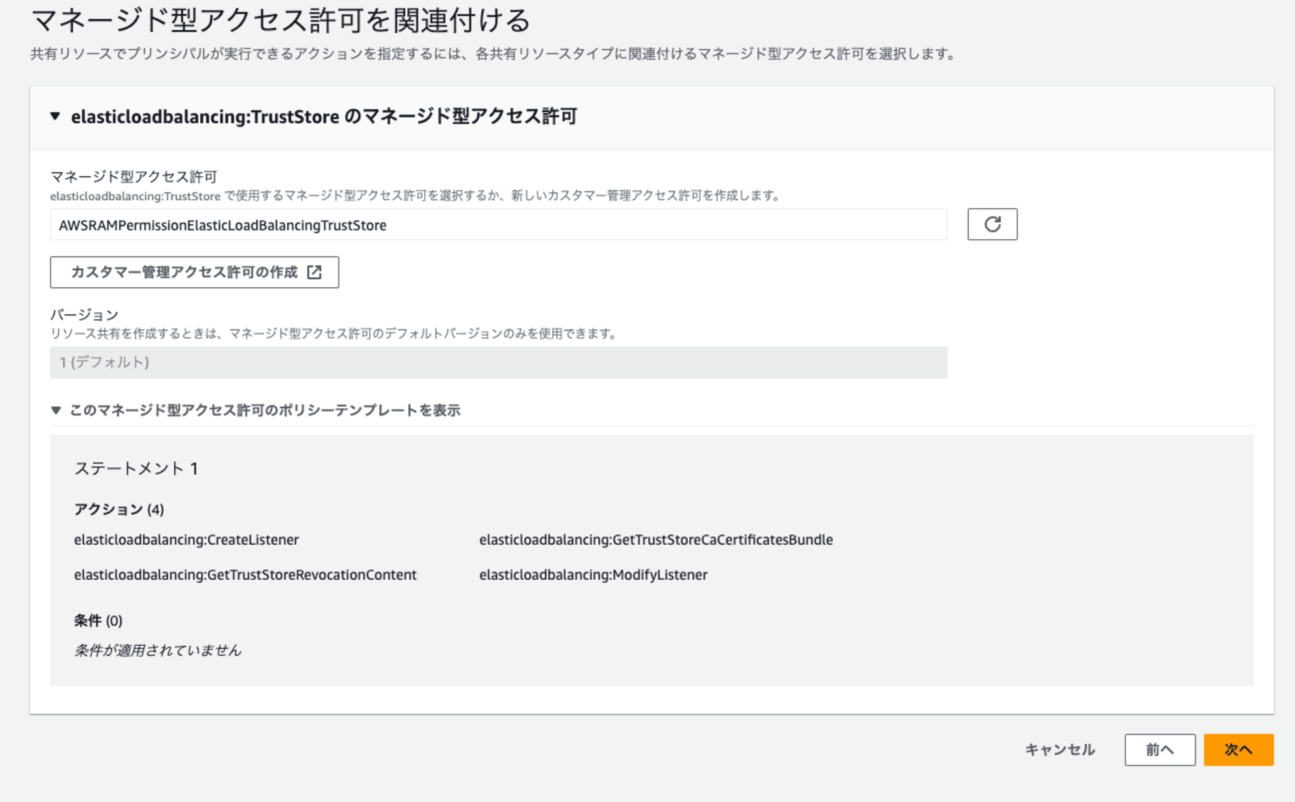
Task: Click the バージョン label
Action: [x=84, y=315]
